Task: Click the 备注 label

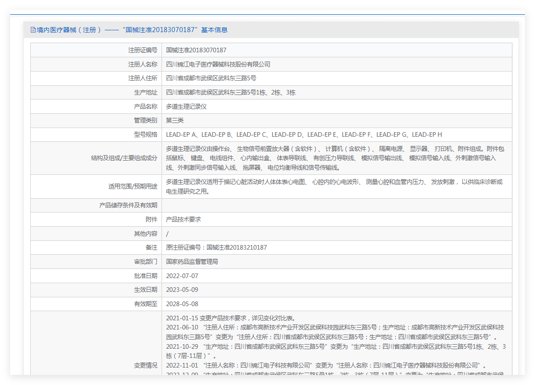Action: [151, 248]
